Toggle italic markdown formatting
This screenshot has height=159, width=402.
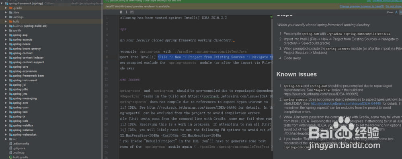(x=126, y=12)
